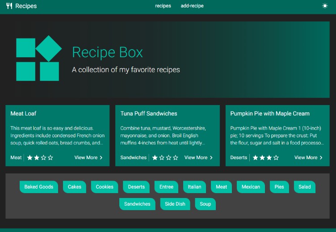Expand View More on Tuna Puff Sandwiches
Viewport: 336px width, 232px height.
click(x=198, y=158)
